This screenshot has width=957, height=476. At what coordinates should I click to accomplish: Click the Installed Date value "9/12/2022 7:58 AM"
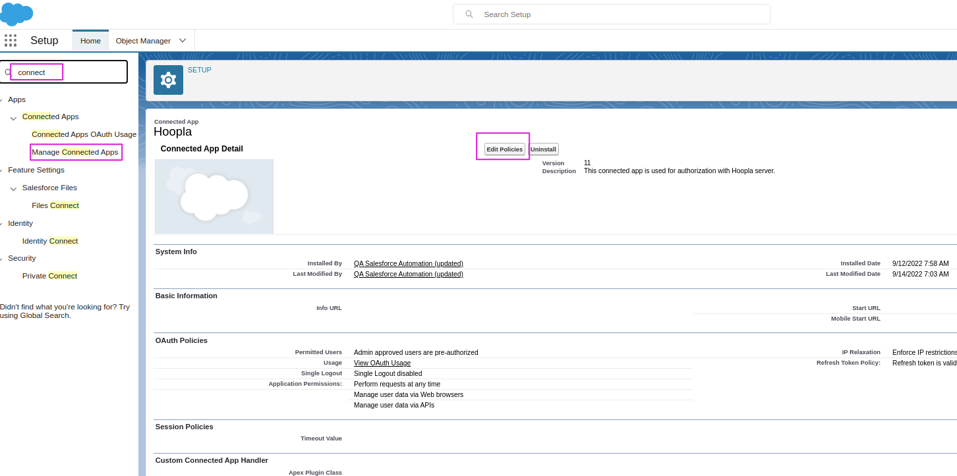(921, 264)
